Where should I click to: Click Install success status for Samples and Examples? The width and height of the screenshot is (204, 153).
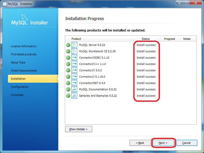click(146, 96)
